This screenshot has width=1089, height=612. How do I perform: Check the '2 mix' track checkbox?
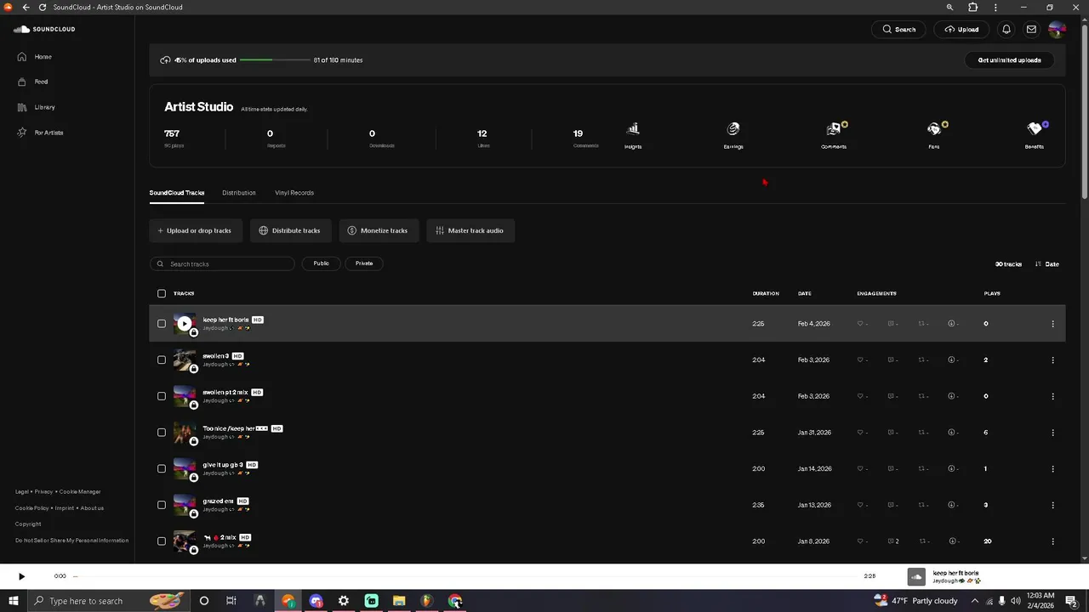tap(162, 541)
